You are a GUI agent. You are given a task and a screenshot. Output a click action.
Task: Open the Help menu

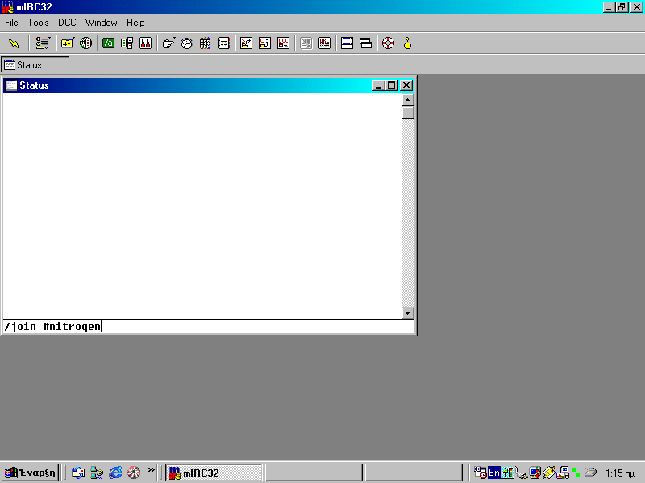pos(135,23)
